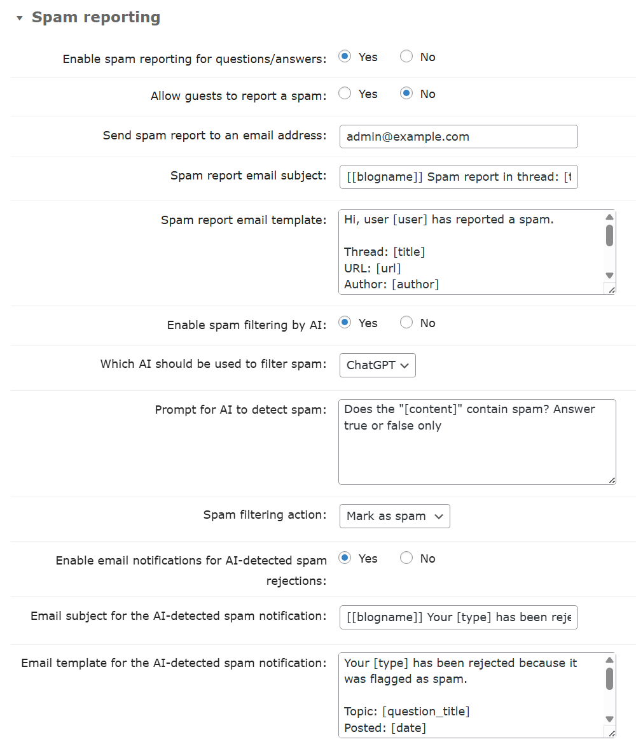This screenshot has width=636, height=751.
Task: Open the ChatGPT AI selection dropdown
Action: pyautogui.click(x=378, y=365)
